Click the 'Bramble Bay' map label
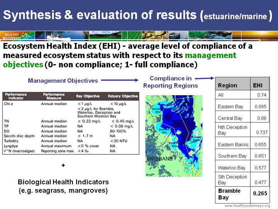 [164, 131]
